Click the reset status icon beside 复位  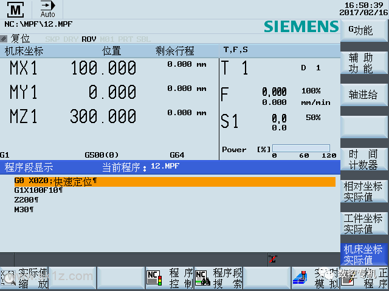click(4, 39)
